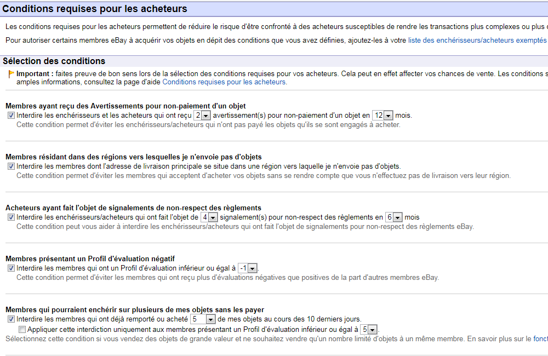Click description 'Cette condition peut vous aider à interdire'
The image size is (548, 356).
point(245,227)
